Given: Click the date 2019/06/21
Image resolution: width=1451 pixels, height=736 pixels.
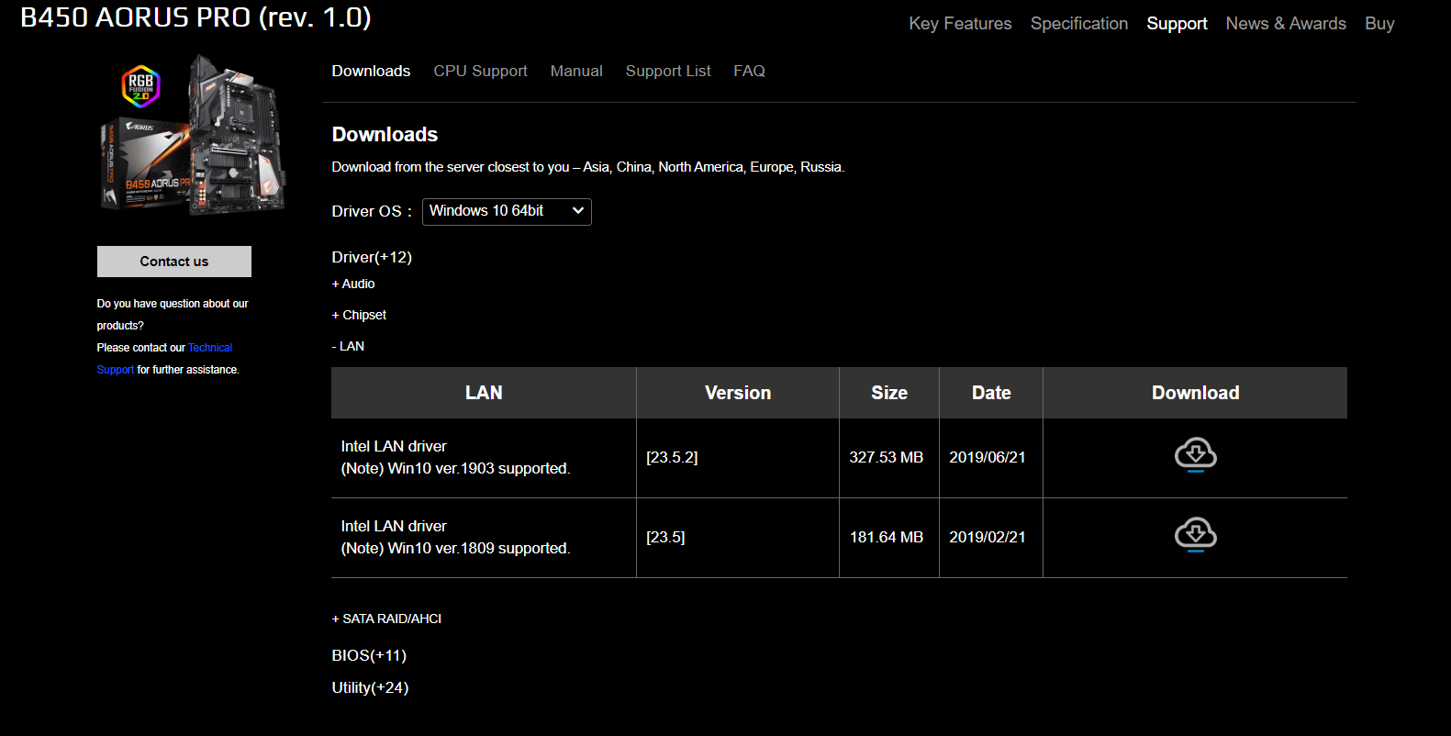Looking at the screenshot, I should click(x=988, y=457).
